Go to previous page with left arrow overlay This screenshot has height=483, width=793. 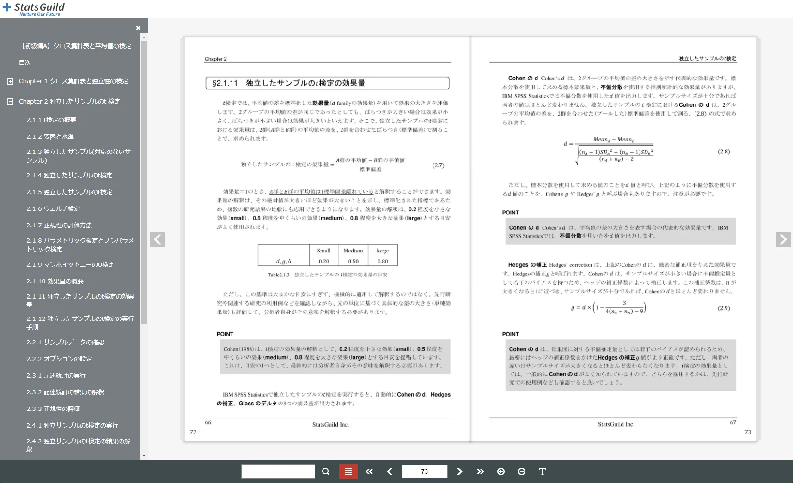click(158, 239)
